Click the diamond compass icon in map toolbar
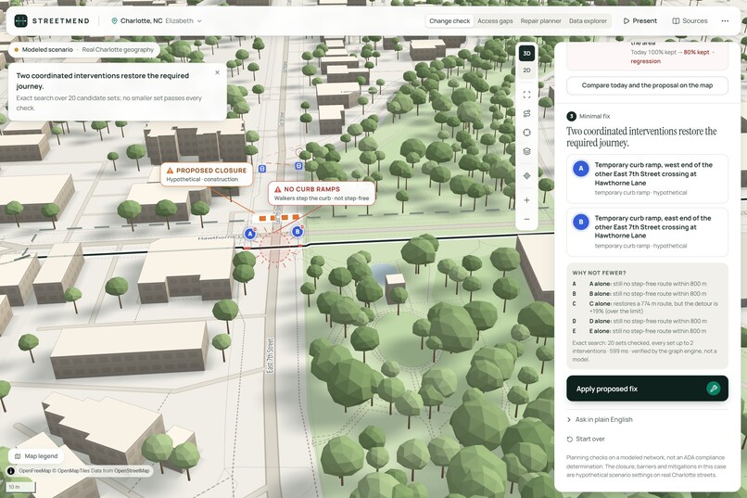Viewport: 747px width, 498px height. (x=526, y=176)
